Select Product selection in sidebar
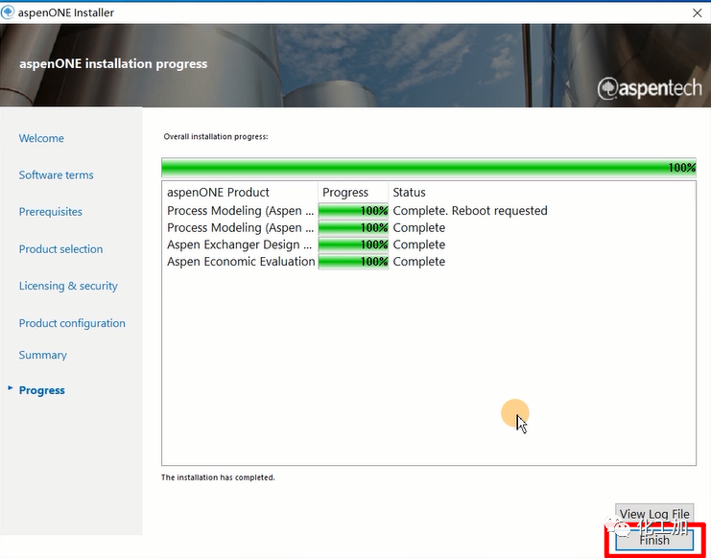 [60, 249]
